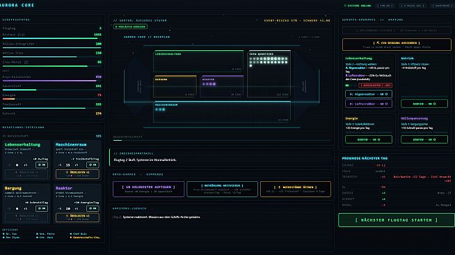Activate Notkühlung aktivieren command
Viewport: 455px width, 255px height.
tap(222, 189)
